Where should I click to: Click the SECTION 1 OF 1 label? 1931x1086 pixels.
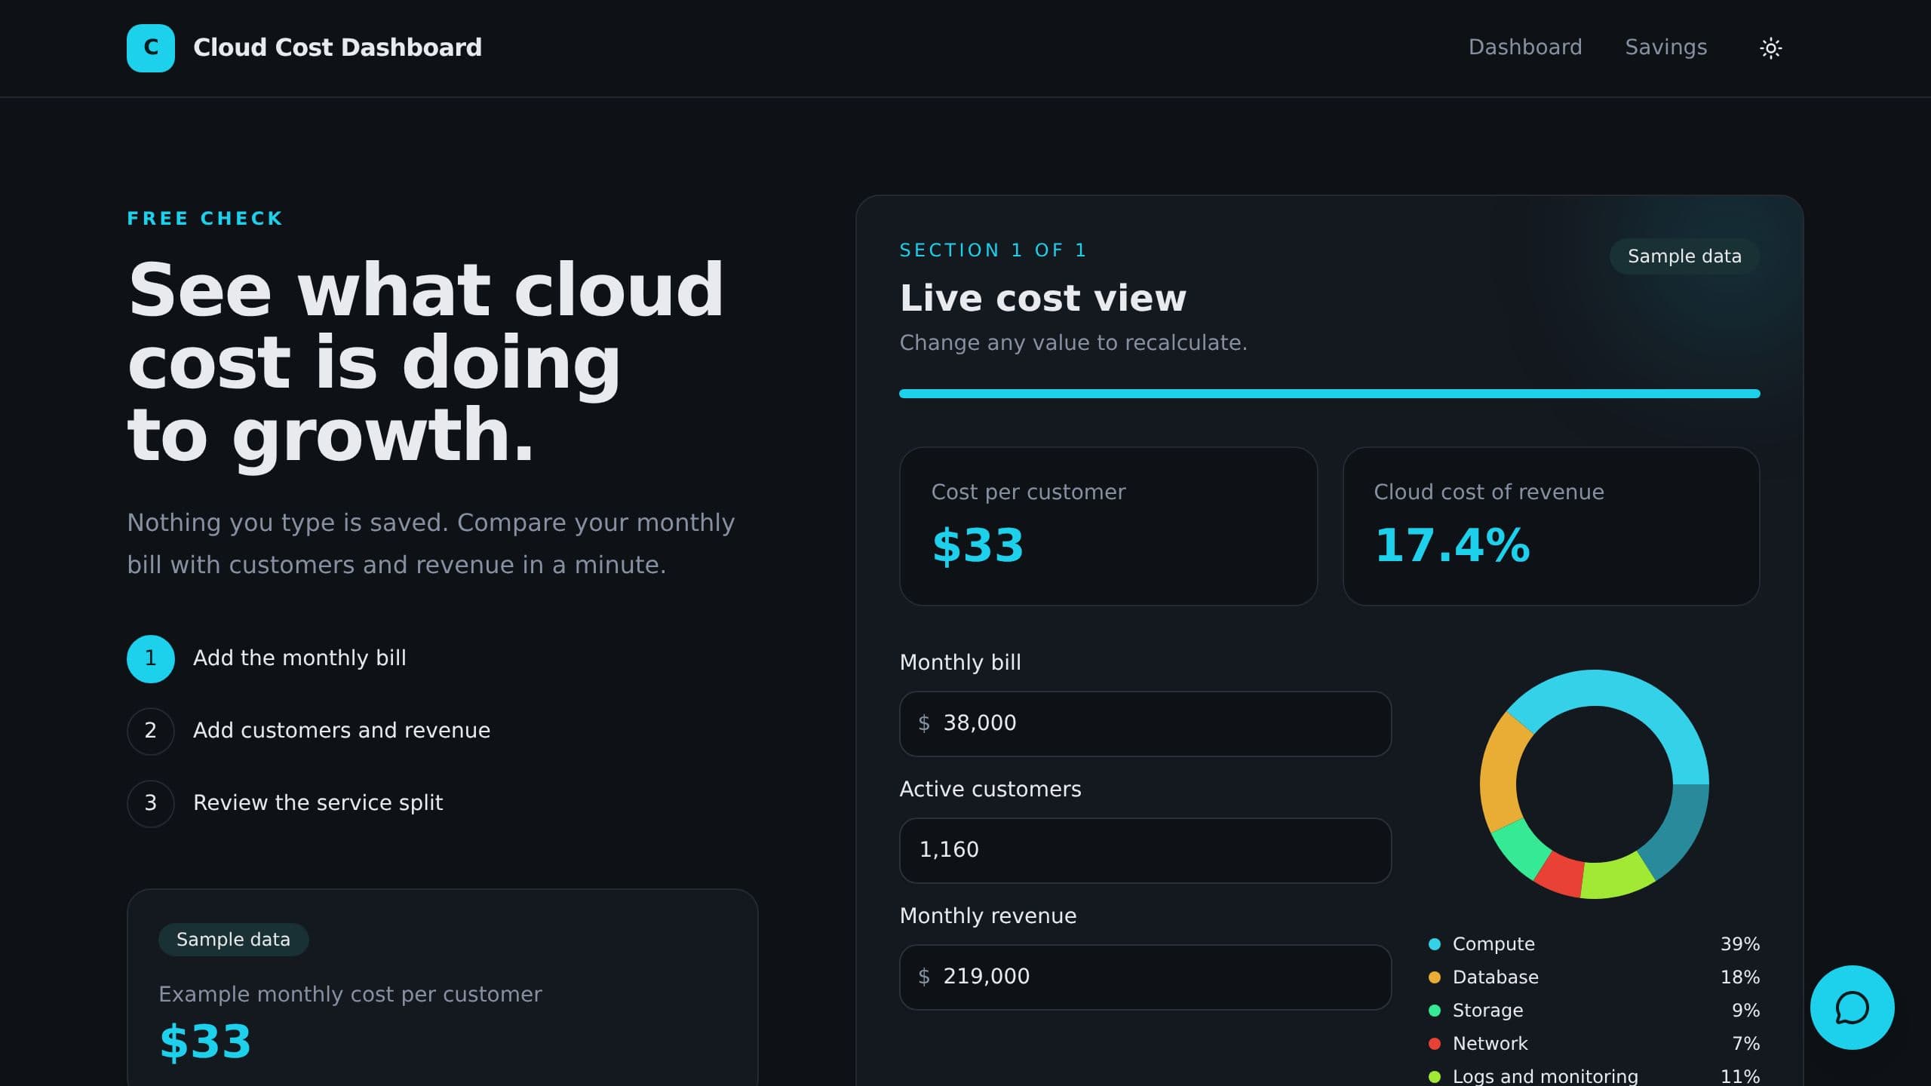(x=993, y=250)
